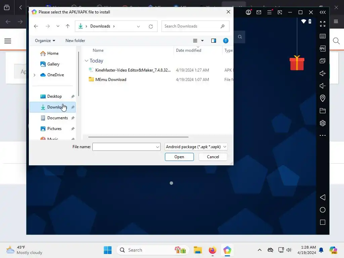
Task: Open MEmu multi-instance manager icon
Action: [322, 61]
